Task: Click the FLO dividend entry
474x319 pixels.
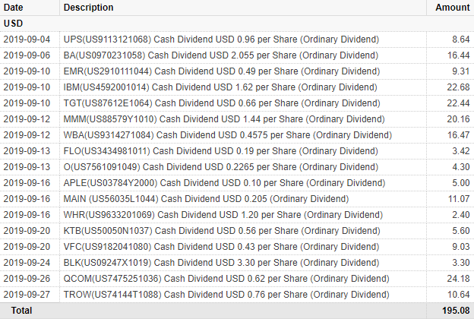Action: coord(237,151)
